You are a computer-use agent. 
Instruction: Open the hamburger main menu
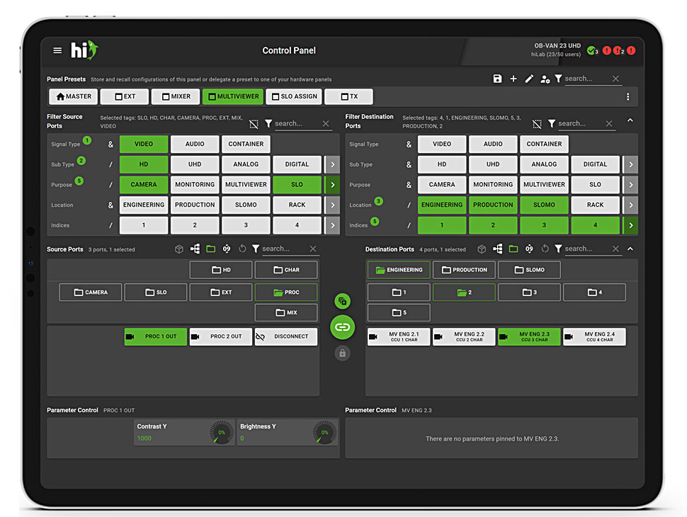tap(57, 50)
